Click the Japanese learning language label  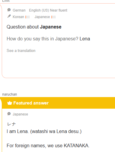42,17
